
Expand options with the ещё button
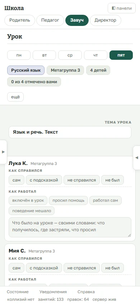(15, 97)
